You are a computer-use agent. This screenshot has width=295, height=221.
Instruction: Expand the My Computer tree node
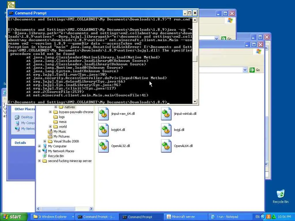point(39,146)
